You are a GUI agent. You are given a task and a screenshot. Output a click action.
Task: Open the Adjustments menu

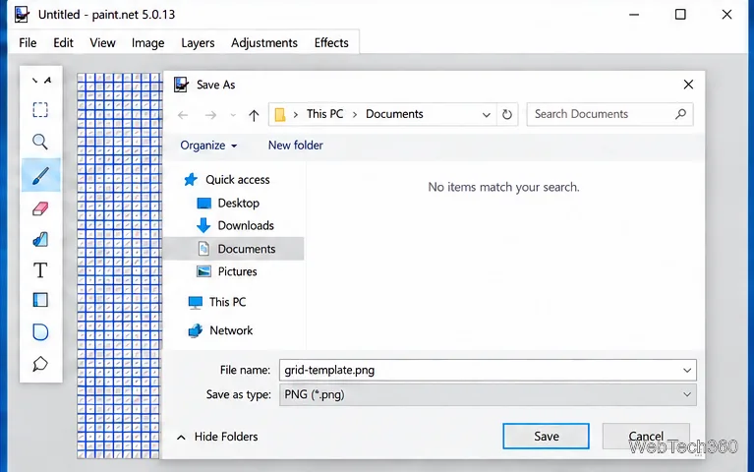click(x=264, y=43)
